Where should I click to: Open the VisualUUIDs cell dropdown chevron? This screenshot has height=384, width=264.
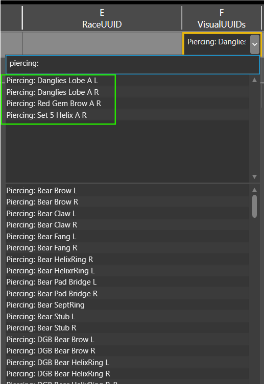click(x=255, y=44)
